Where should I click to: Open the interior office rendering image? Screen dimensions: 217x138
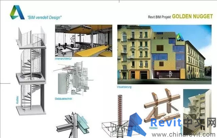tap(83, 41)
